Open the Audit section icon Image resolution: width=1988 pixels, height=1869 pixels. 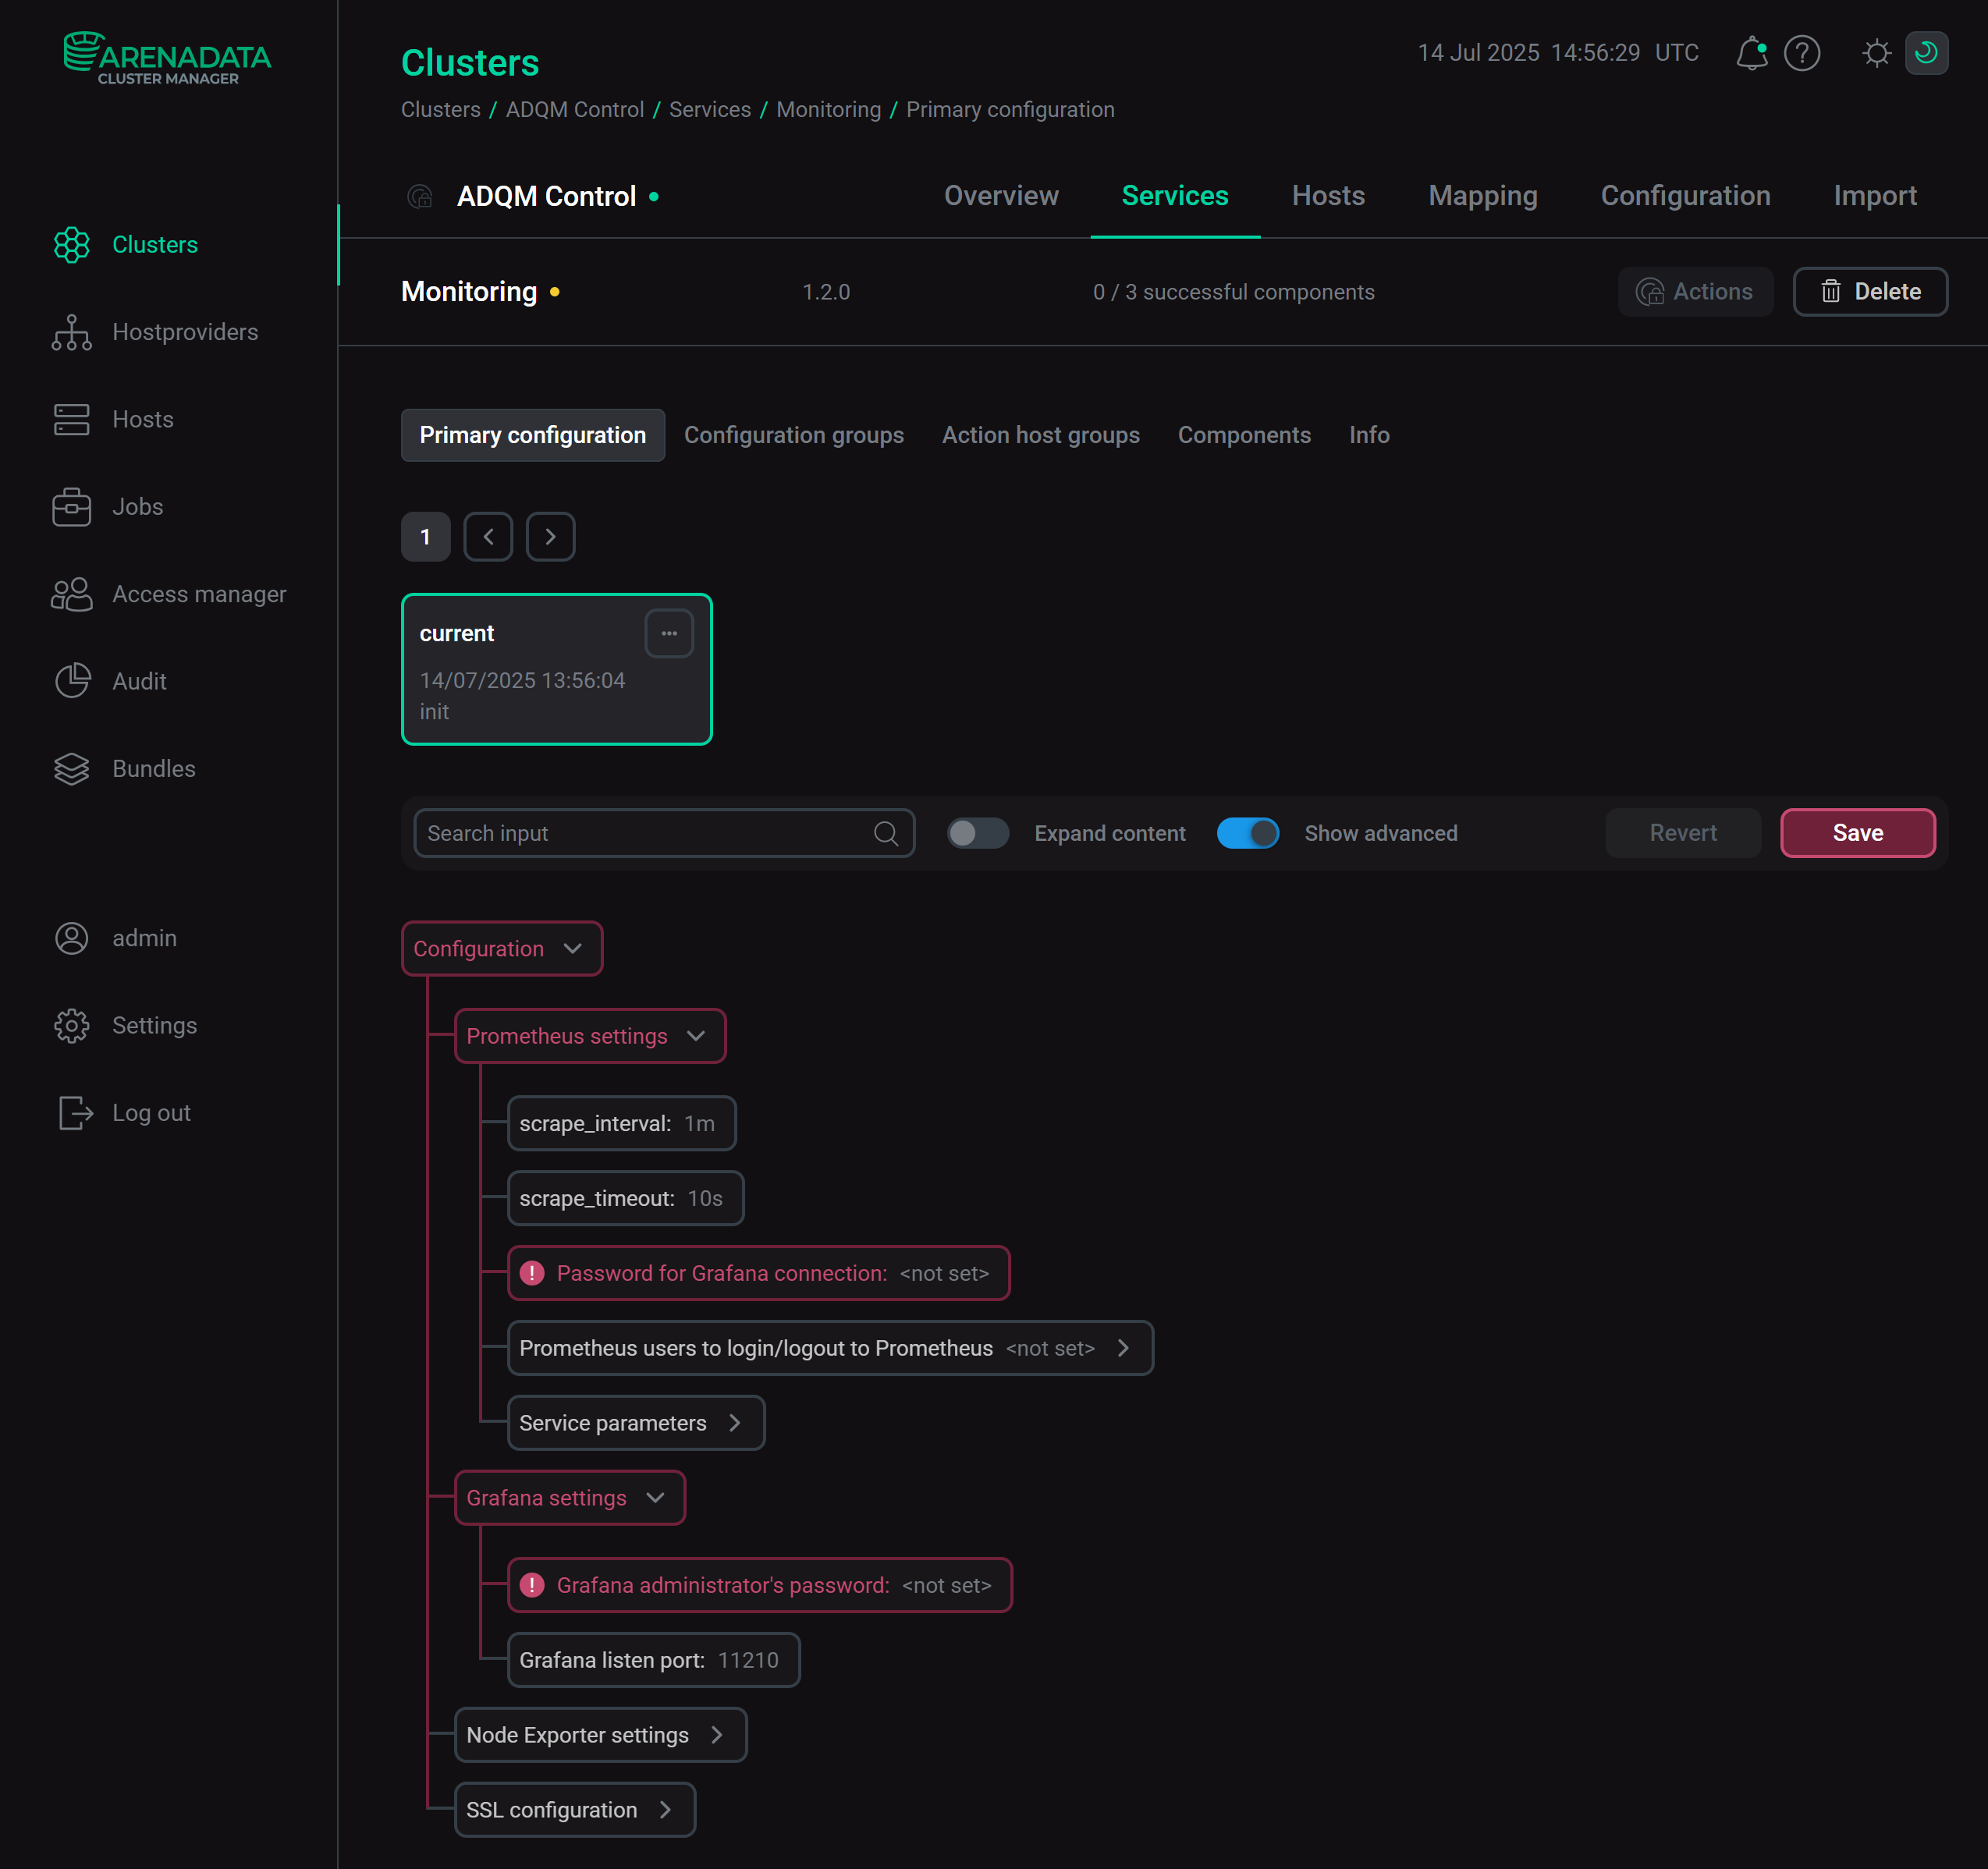tap(71, 681)
